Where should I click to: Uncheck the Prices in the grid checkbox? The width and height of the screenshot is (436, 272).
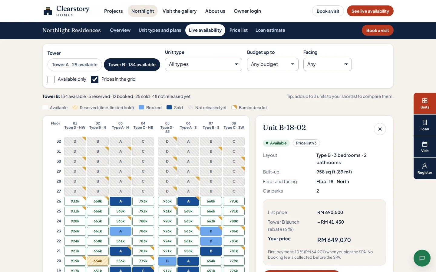[x=95, y=79]
